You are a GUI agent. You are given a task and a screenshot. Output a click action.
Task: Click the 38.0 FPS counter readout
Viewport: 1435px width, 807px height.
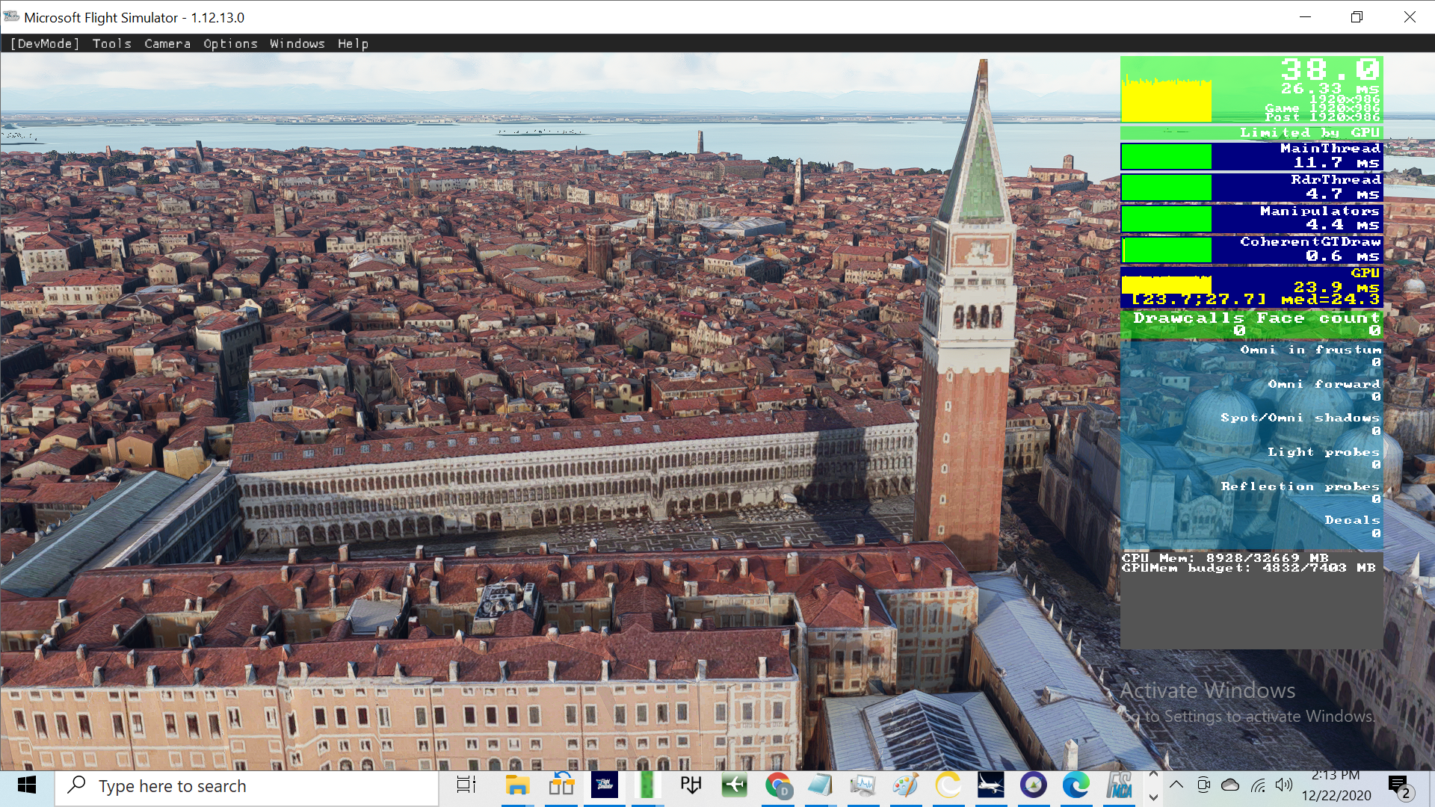pos(1330,70)
